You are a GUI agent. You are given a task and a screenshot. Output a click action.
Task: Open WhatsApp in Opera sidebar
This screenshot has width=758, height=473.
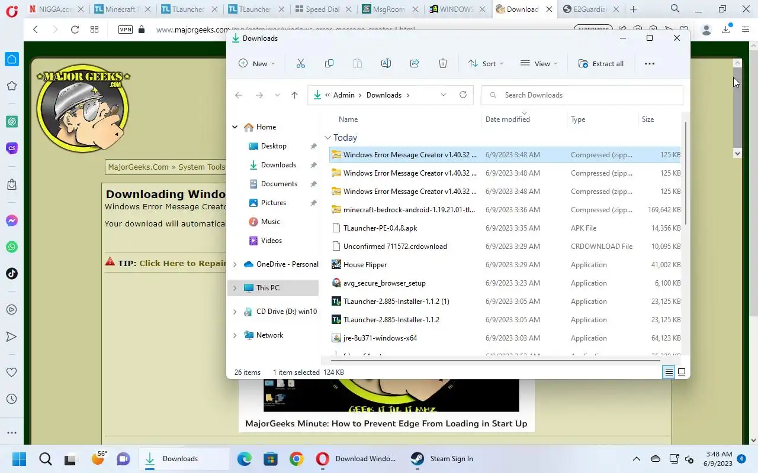(12, 247)
